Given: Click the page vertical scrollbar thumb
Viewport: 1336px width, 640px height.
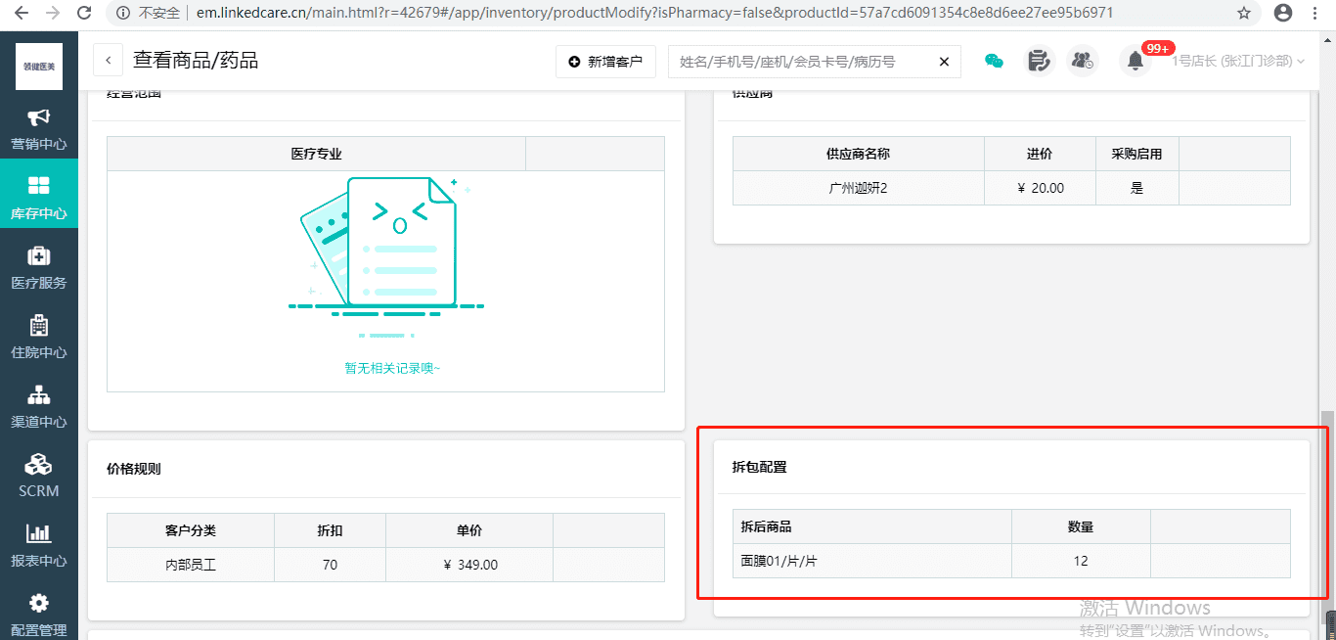Looking at the screenshot, I should (1327, 514).
